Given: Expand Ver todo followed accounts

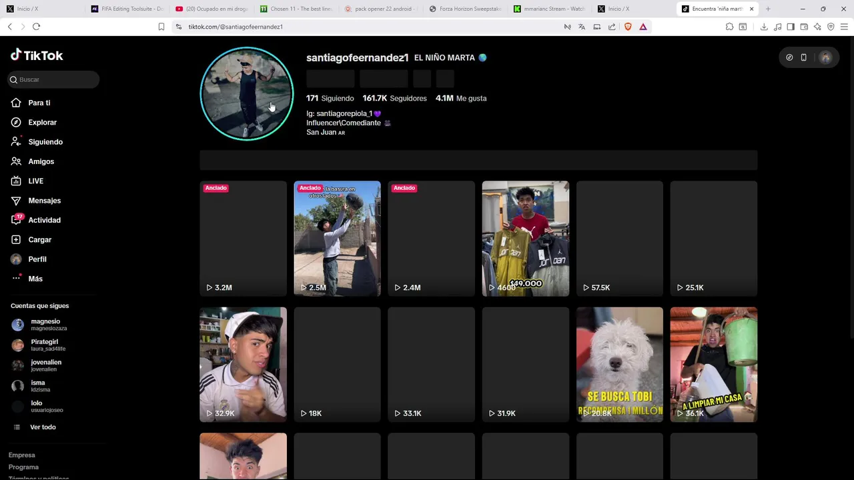Looking at the screenshot, I should tap(43, 427).
